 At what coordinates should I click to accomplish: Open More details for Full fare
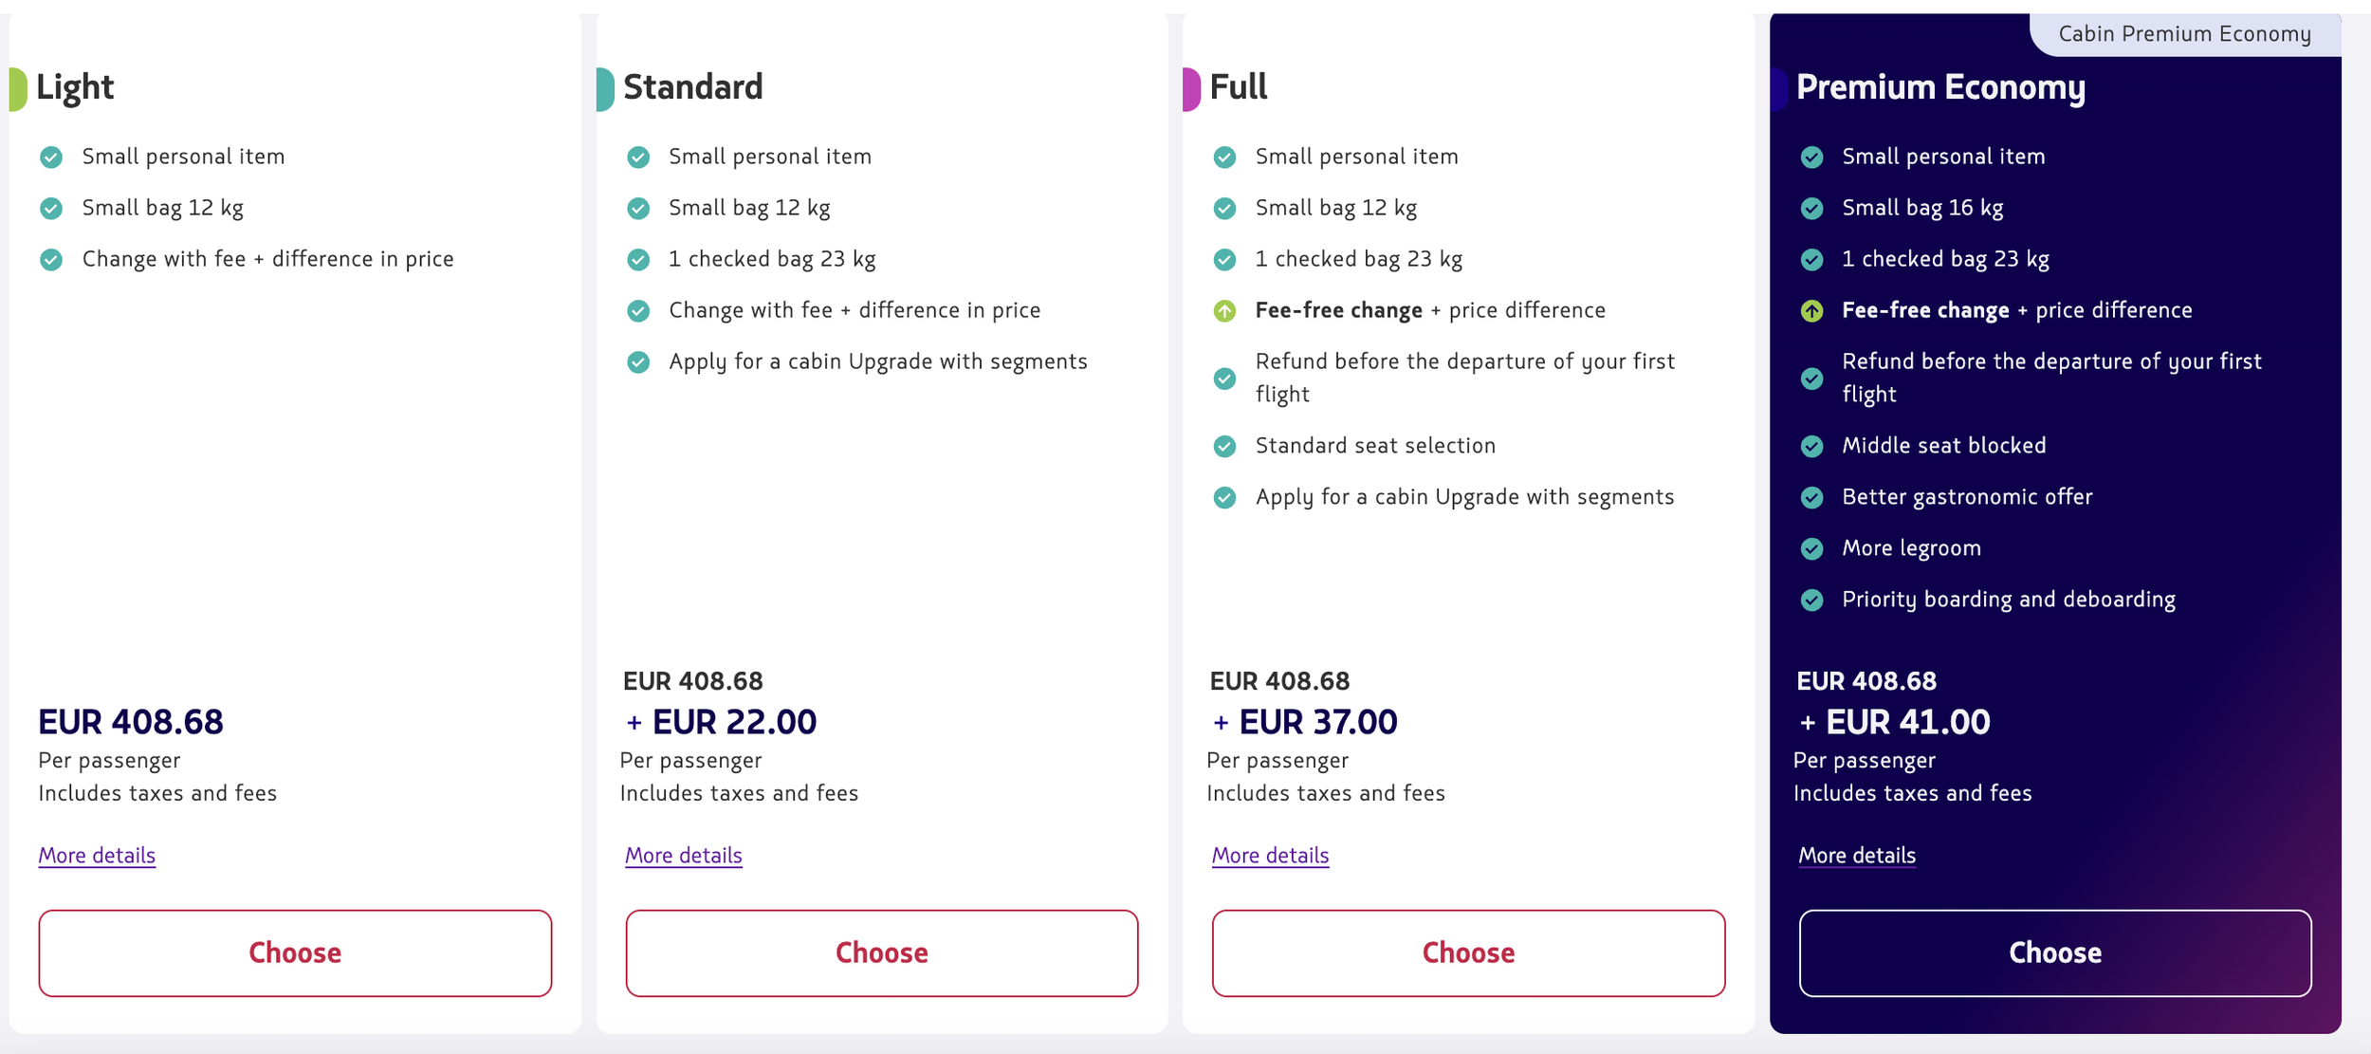click(x=1270, y=855)
